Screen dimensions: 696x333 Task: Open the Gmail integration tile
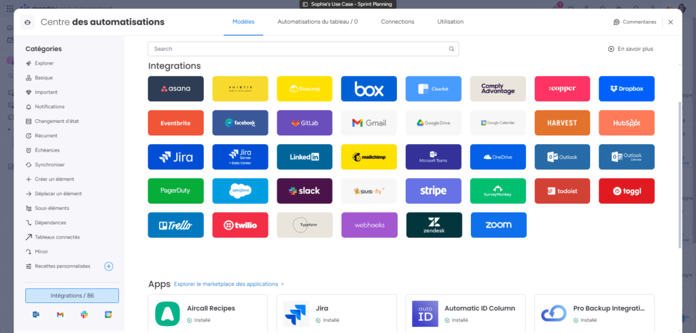point(369,123)
